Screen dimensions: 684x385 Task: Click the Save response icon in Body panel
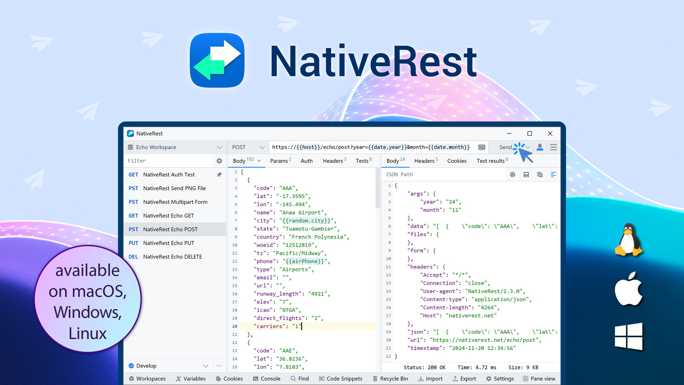tap(526, 175)
